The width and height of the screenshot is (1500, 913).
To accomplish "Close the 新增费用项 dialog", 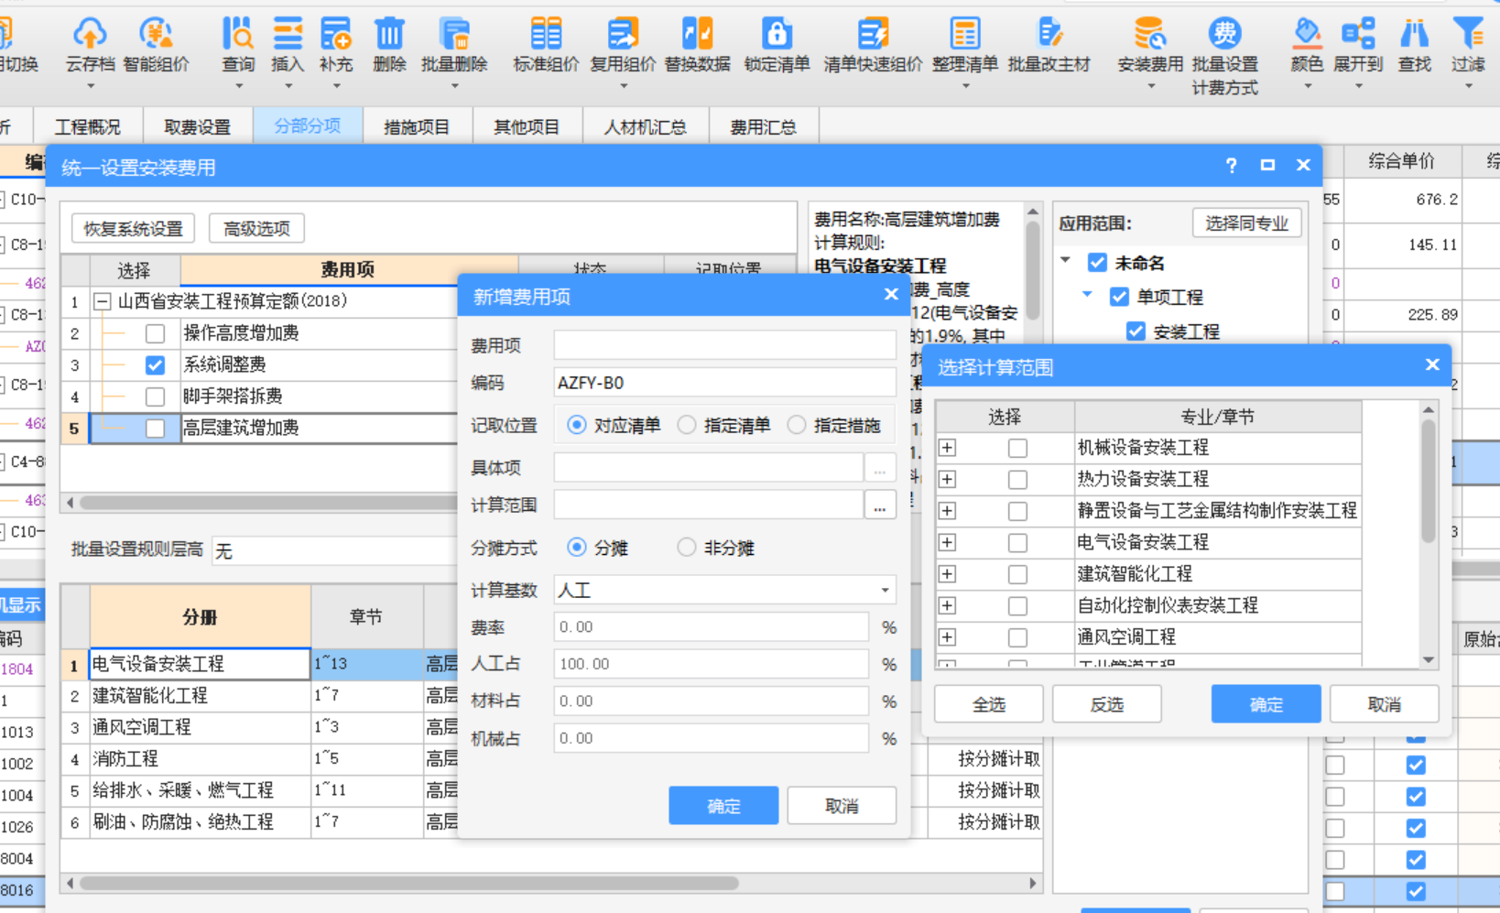I will [891, 294].
